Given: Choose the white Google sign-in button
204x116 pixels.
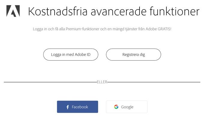Looking at the screenshot, I should 127,107.
